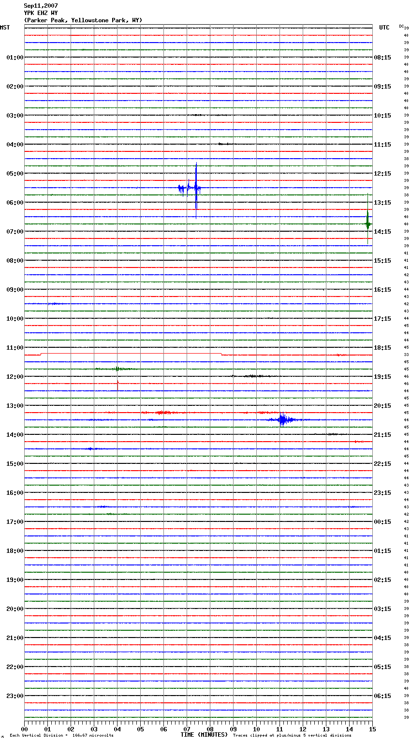Image resolution: width=411 pixels, height=742 pixels.
Task: Click the 18:15 UTC time label
Action: [382, 348]
